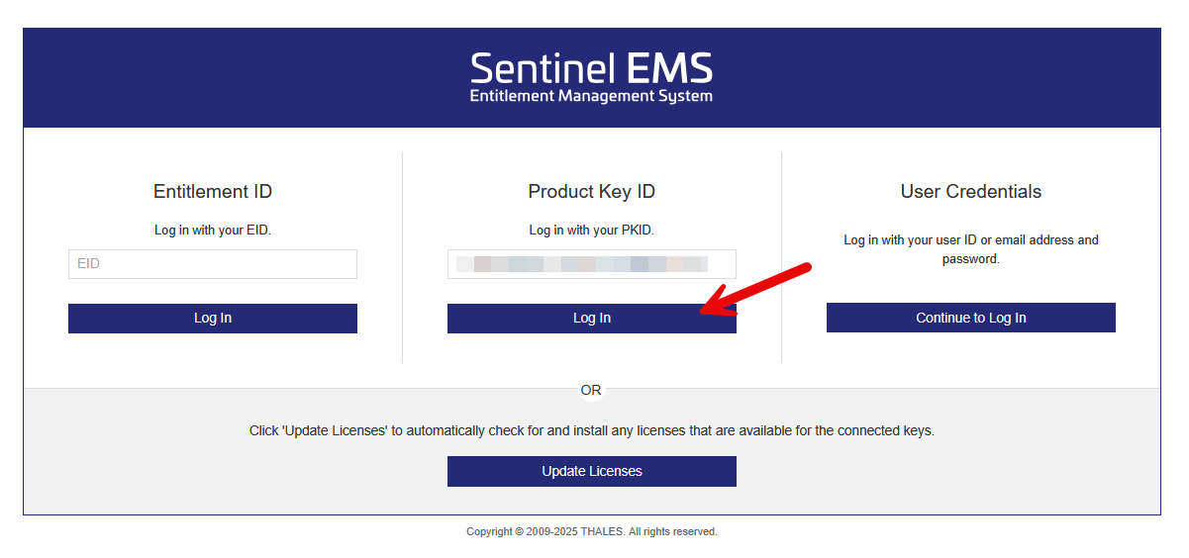The image size is (1189, 558).
Task: Click the Update Licenses instruction sentence
Action: click(592, 431)
